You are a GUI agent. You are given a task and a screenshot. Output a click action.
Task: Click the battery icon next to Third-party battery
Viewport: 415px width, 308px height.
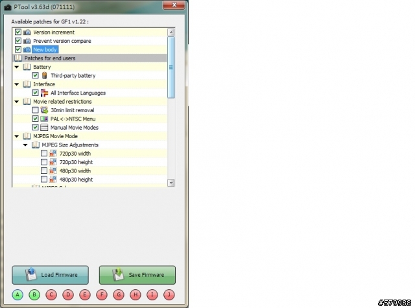click(44, 76)
